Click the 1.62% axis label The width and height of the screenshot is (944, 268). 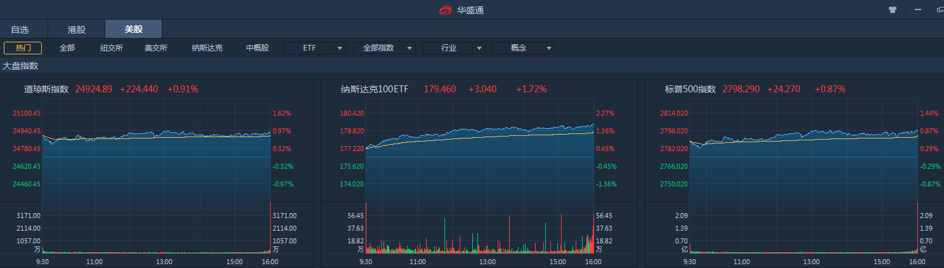[282, 114]
